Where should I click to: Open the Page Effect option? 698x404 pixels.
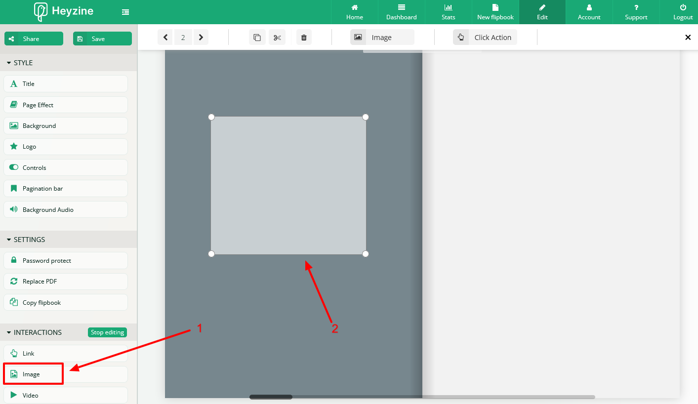tap(66, 105)
